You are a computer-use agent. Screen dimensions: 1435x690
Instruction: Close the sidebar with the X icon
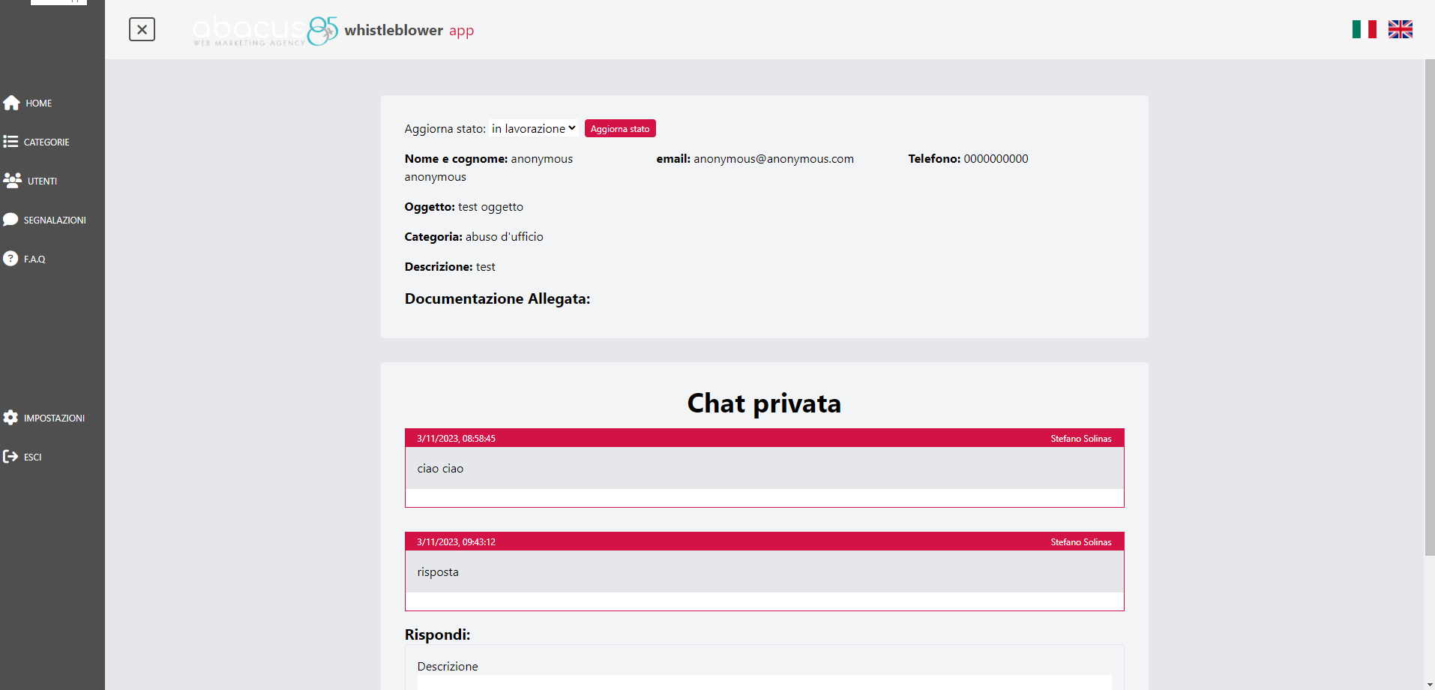(142, 29)
